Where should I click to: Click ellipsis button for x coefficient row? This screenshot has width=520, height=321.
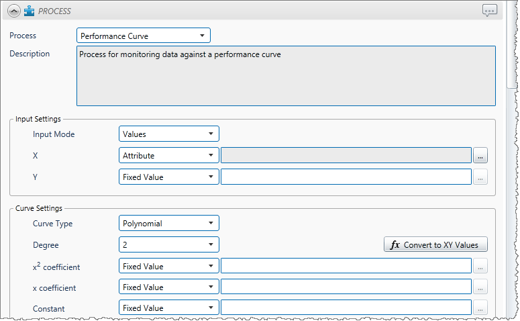pos(480,287)
